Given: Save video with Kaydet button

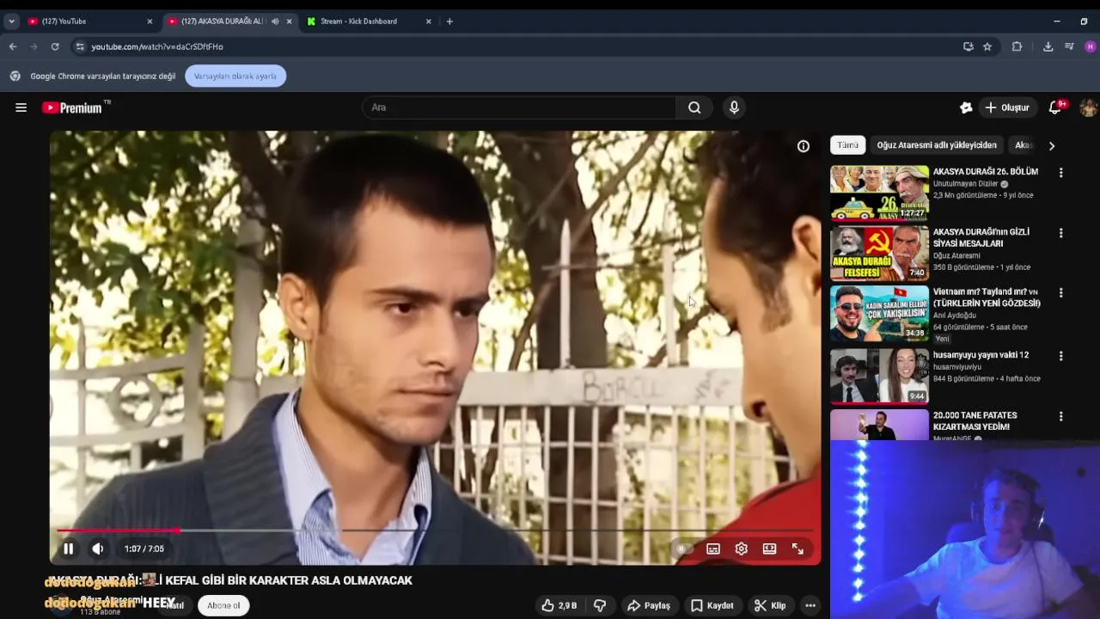Looking at the screenshot, I should coord(712,605).
